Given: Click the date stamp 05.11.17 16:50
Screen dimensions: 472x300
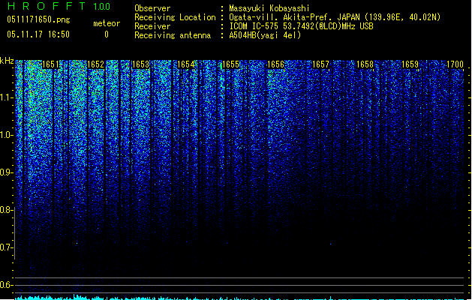Looking at the screenshot, I should pos(38,34).
